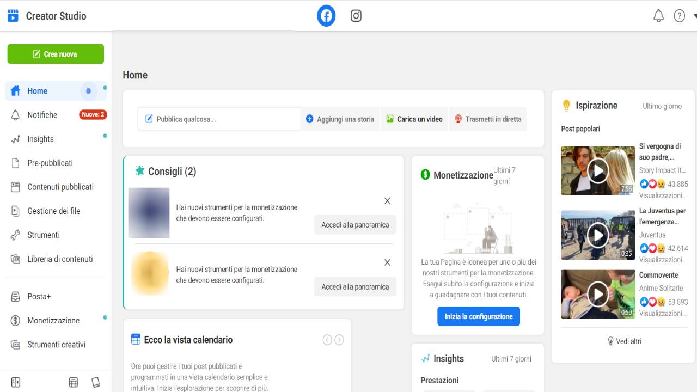Open the top-right account dropdown arrow

694,16
